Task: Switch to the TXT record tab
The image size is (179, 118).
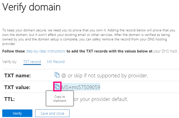Action: coord(32,62)
